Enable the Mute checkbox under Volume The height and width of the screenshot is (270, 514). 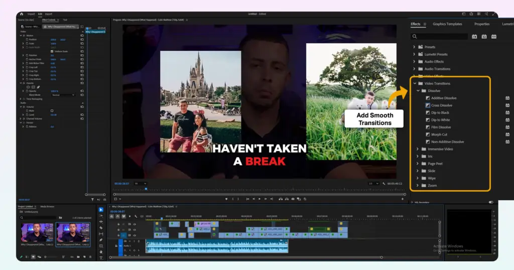point(52,110)
